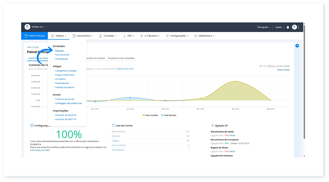Go to Painel Principal tab
This screenshot has width=329, height=182.
35,36
